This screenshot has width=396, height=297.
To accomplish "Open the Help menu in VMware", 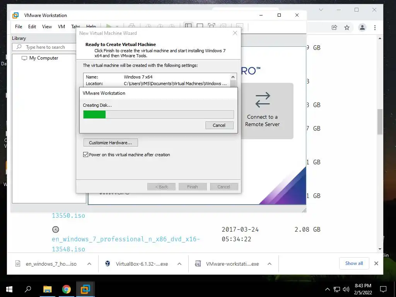I will [91, 26].
